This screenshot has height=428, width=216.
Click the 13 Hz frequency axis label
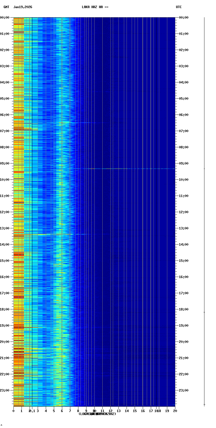(119, 411)
